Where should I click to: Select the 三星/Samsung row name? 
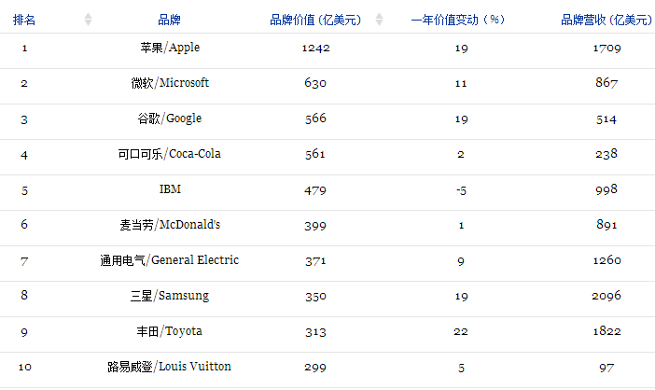click(170, 296)
